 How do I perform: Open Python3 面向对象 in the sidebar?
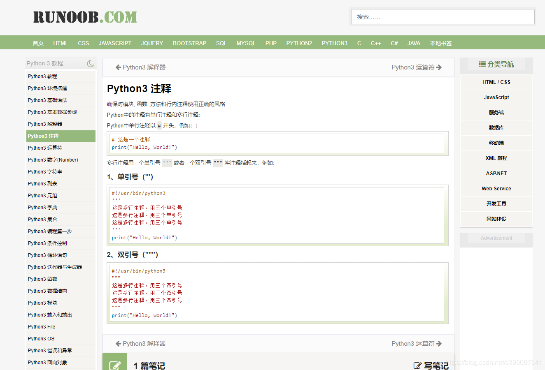click(61, 363)
